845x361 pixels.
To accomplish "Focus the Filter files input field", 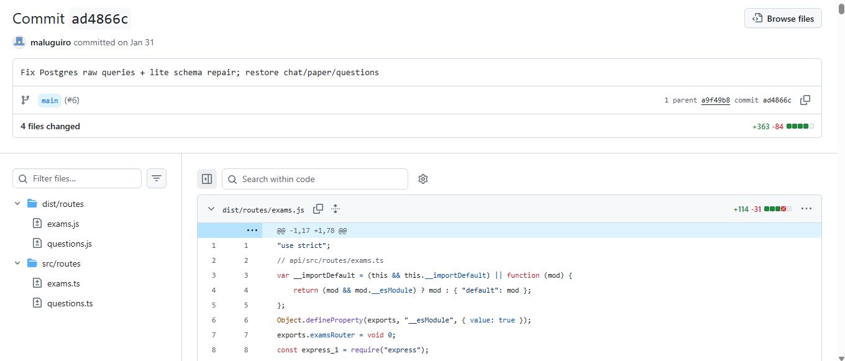I will click(x=77, y=178).
